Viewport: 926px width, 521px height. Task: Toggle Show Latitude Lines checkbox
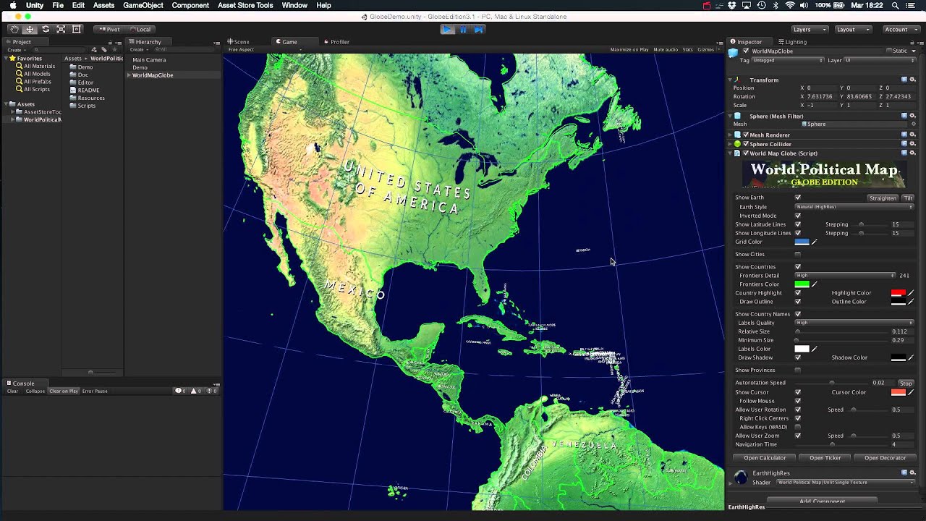(x=798, y=224)
